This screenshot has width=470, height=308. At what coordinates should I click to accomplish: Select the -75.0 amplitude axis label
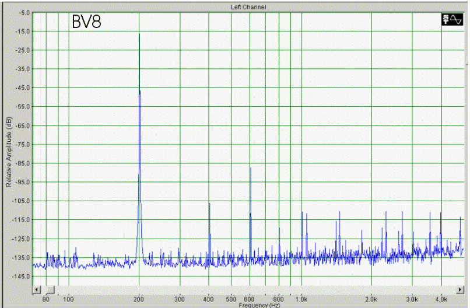(23, 144)
